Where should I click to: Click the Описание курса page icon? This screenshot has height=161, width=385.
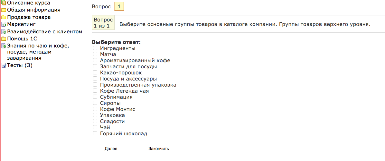(4, 3)
